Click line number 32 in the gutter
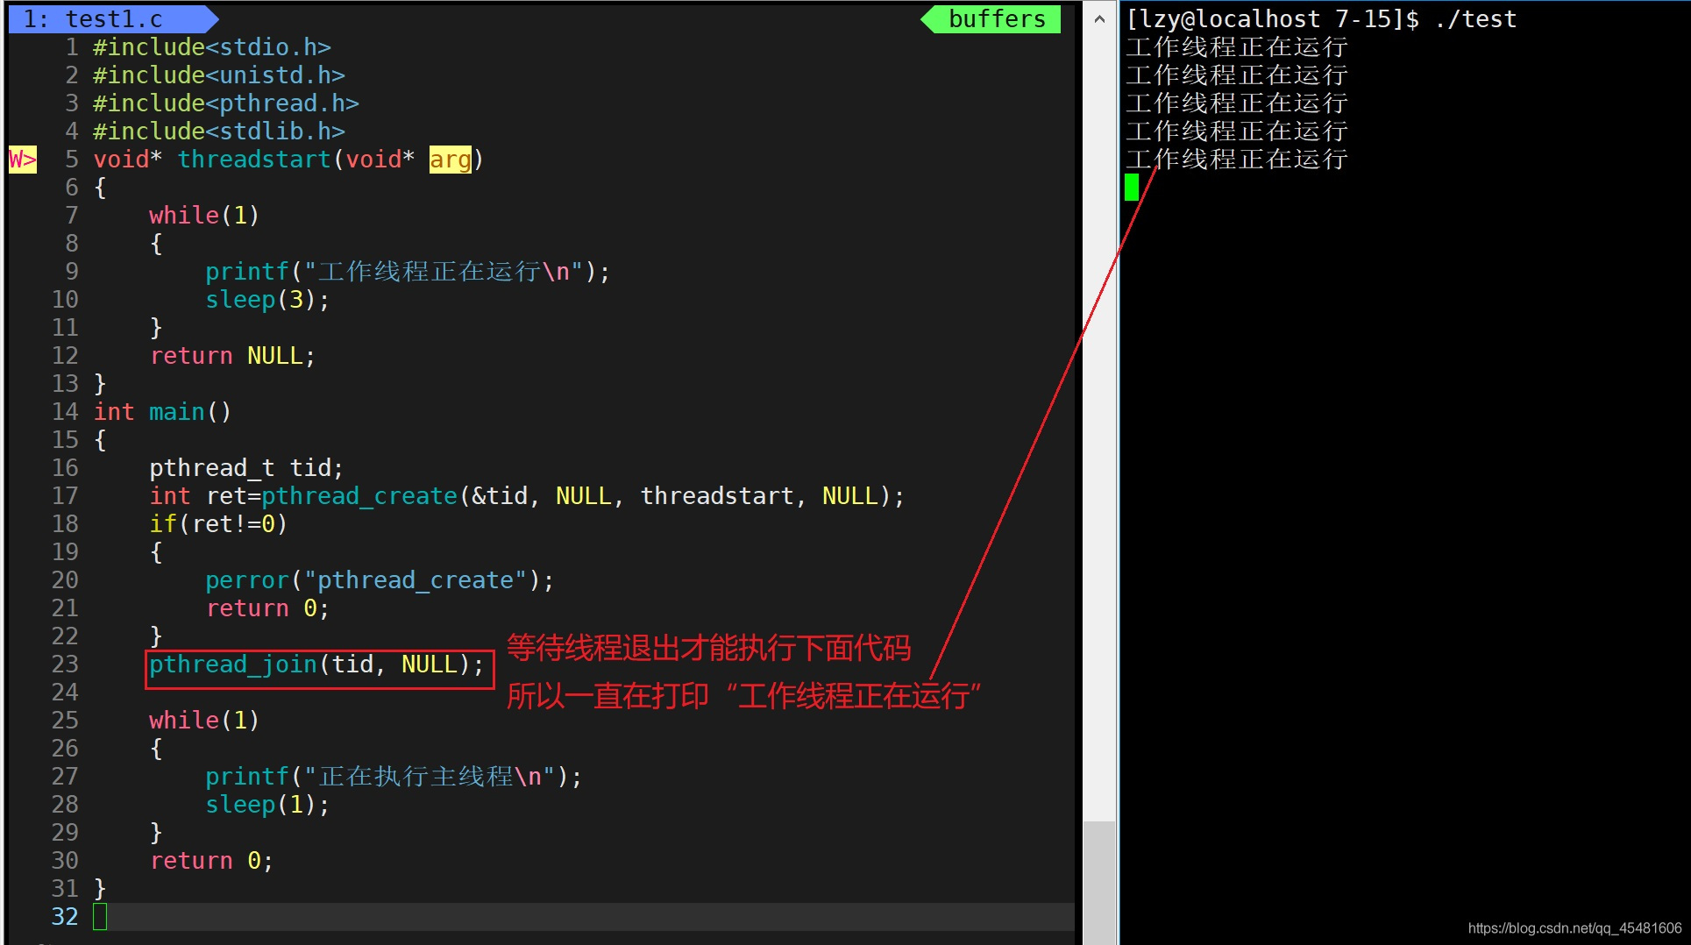Viewport: 1691px width, 945px height. tap(65, 917)
